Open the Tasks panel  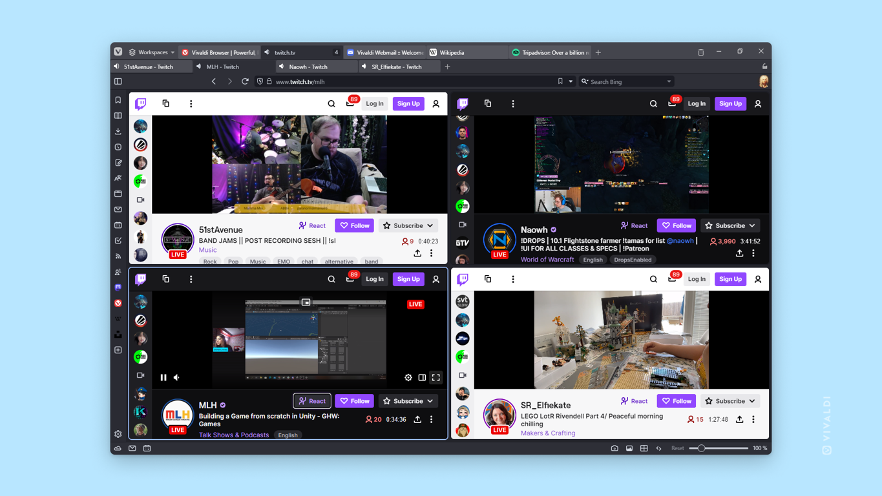[118, 240]
